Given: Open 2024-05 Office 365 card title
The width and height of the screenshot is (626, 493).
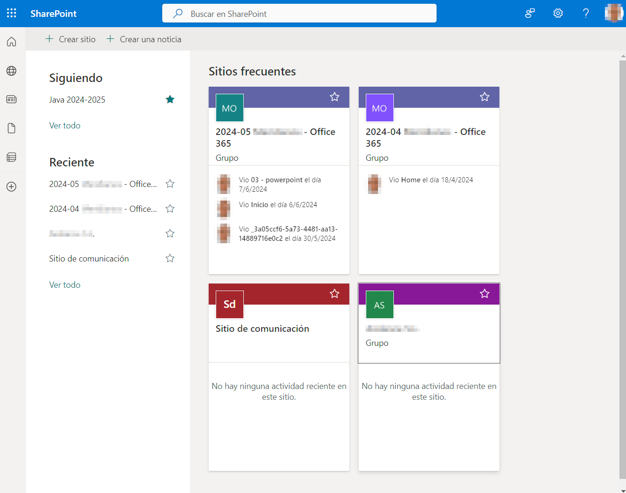Looking at the screenshot, I should (276, 137).
